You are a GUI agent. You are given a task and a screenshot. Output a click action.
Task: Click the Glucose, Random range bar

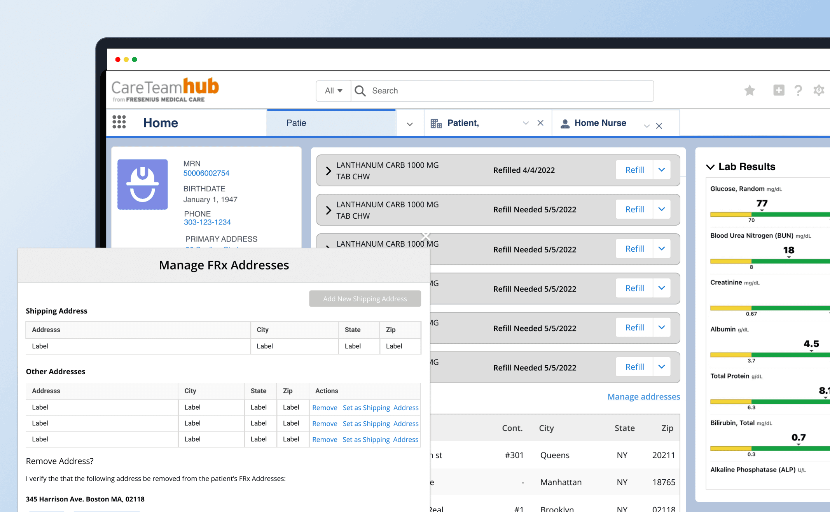coord(770,214)
